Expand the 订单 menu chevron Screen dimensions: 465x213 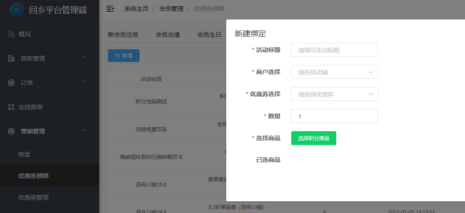(x=84, y=81)
